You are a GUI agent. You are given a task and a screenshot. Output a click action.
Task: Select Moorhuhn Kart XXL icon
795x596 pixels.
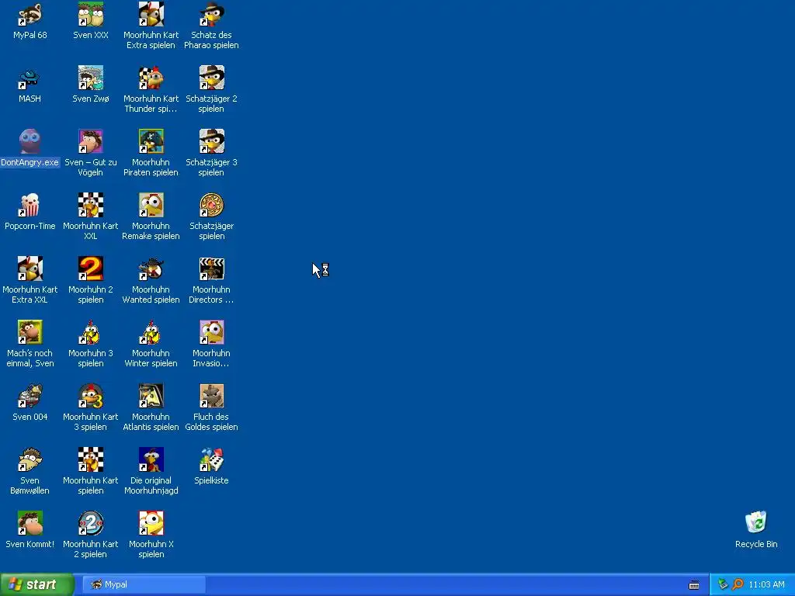tap(91, 205)
